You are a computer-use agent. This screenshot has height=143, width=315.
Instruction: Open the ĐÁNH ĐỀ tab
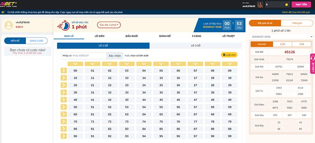(x=165, y=36)
